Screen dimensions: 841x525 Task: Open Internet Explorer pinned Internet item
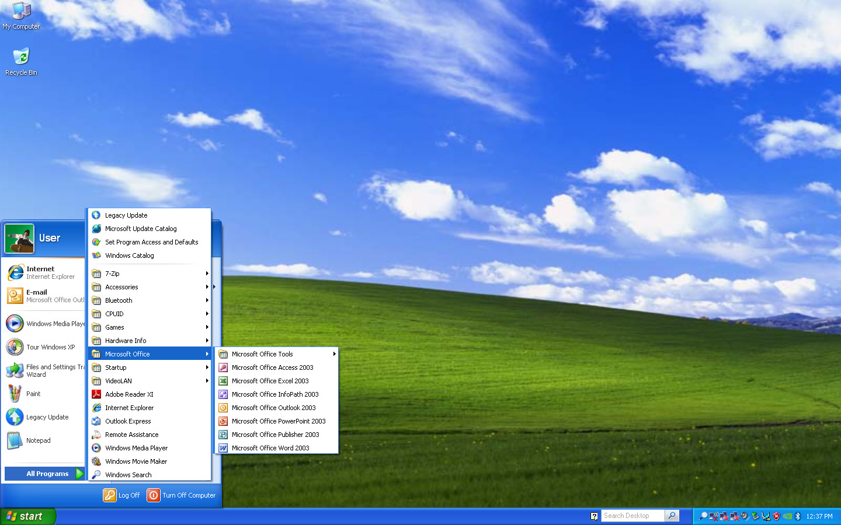tap(44, 272)
